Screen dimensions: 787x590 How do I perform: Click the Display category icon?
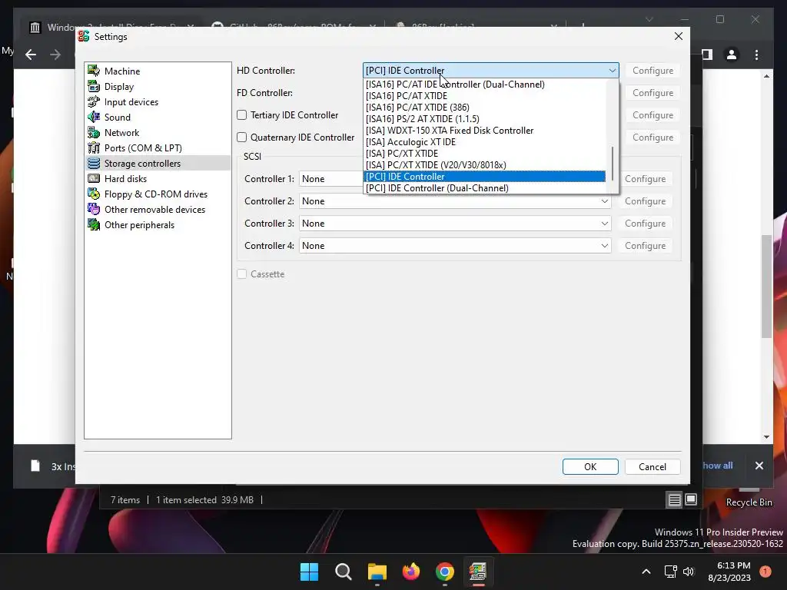[x=94, y=86]
